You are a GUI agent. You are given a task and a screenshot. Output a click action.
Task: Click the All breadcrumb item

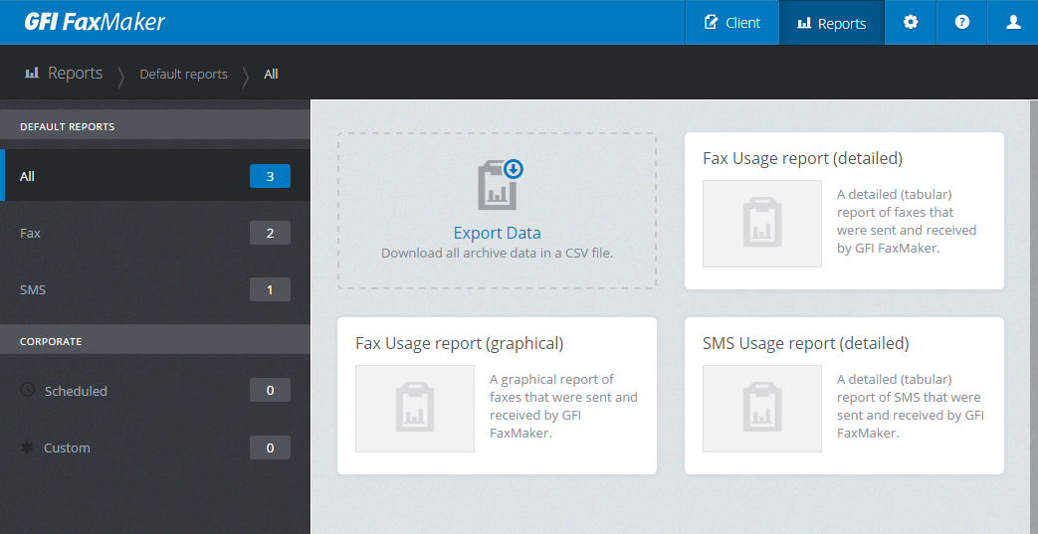[271, 75]
